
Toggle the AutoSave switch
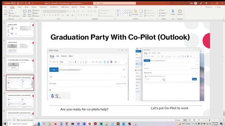coord(13,3)
